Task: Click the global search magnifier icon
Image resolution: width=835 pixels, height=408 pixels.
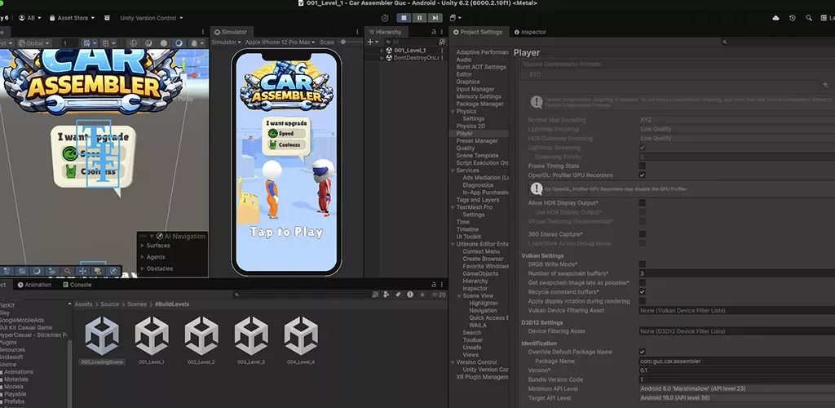Action: click(x=809, y=18)
